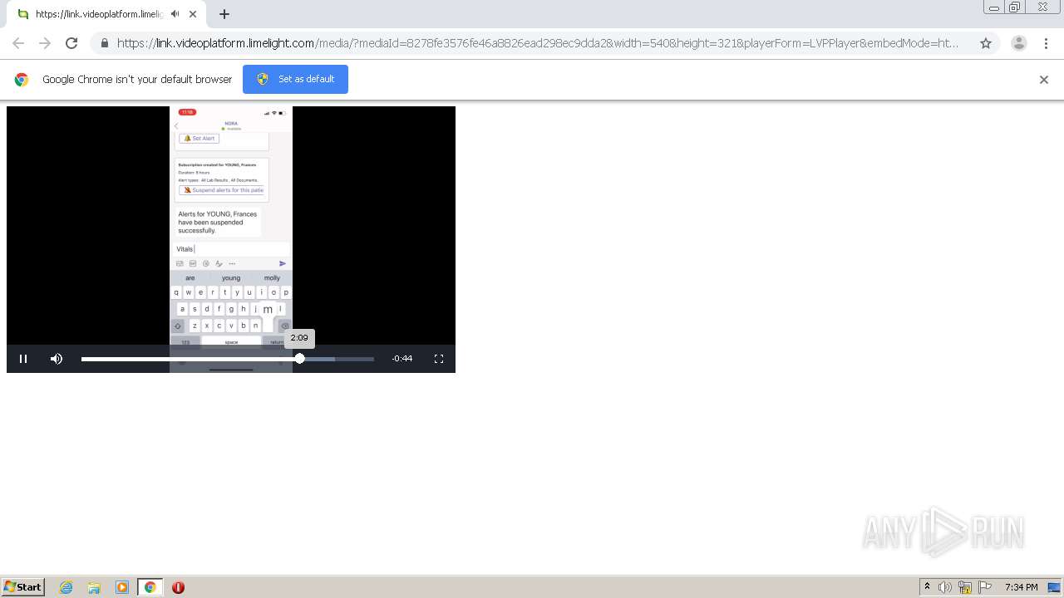1064x598 pixels.
Task: Enter fullscreen mode in video player
Action: 439,359
